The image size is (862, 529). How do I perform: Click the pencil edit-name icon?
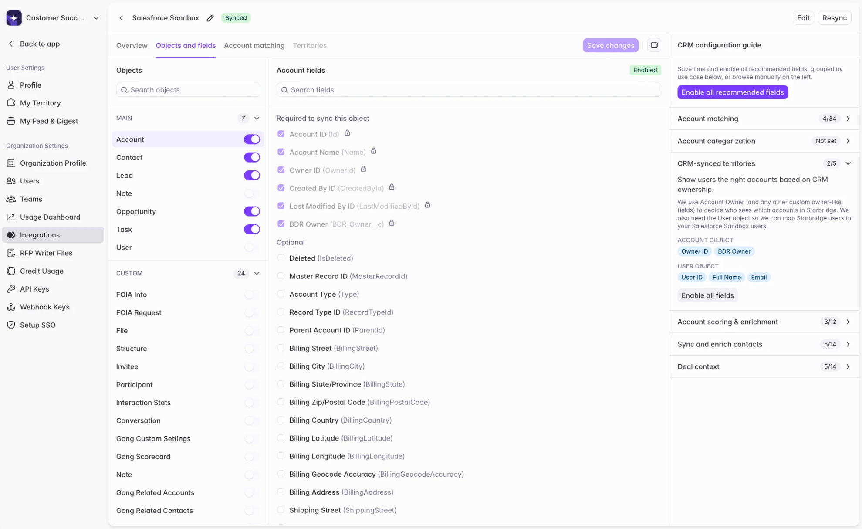tap(210, 18)
